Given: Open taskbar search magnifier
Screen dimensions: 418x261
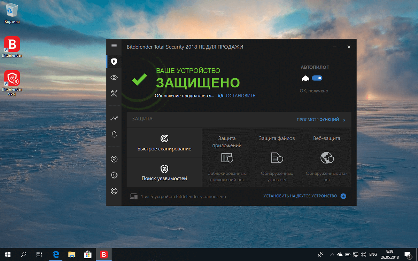Looking at the screenshot, I should click(24, 254).
